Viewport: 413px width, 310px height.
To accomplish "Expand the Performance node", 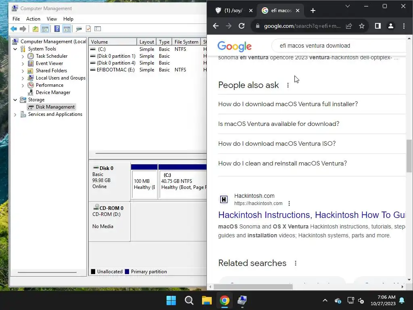I will click(23, 86).
